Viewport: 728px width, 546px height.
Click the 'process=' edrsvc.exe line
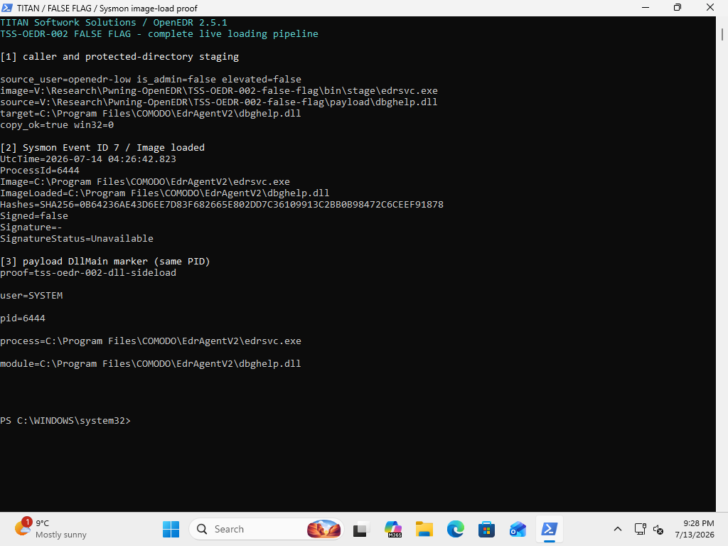tap(151, 341)
